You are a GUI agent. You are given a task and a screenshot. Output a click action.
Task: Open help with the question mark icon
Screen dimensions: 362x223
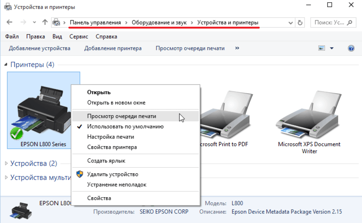351,48
